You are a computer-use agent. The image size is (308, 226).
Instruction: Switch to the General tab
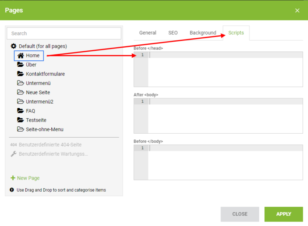click(148, 33)
